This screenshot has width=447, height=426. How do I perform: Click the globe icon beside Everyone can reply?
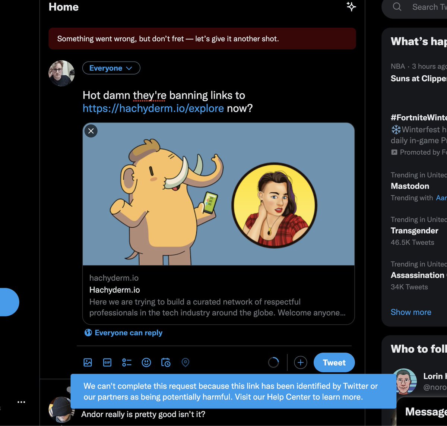click(88, 333)
